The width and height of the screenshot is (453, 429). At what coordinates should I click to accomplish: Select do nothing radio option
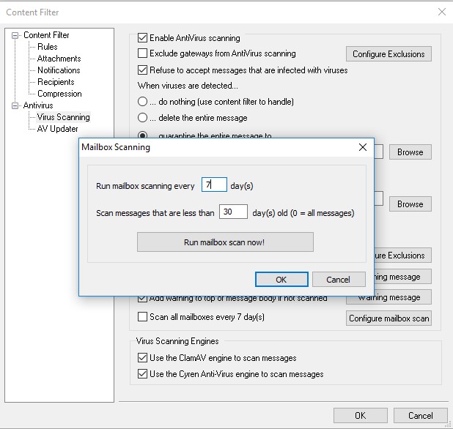pos(142,102)
